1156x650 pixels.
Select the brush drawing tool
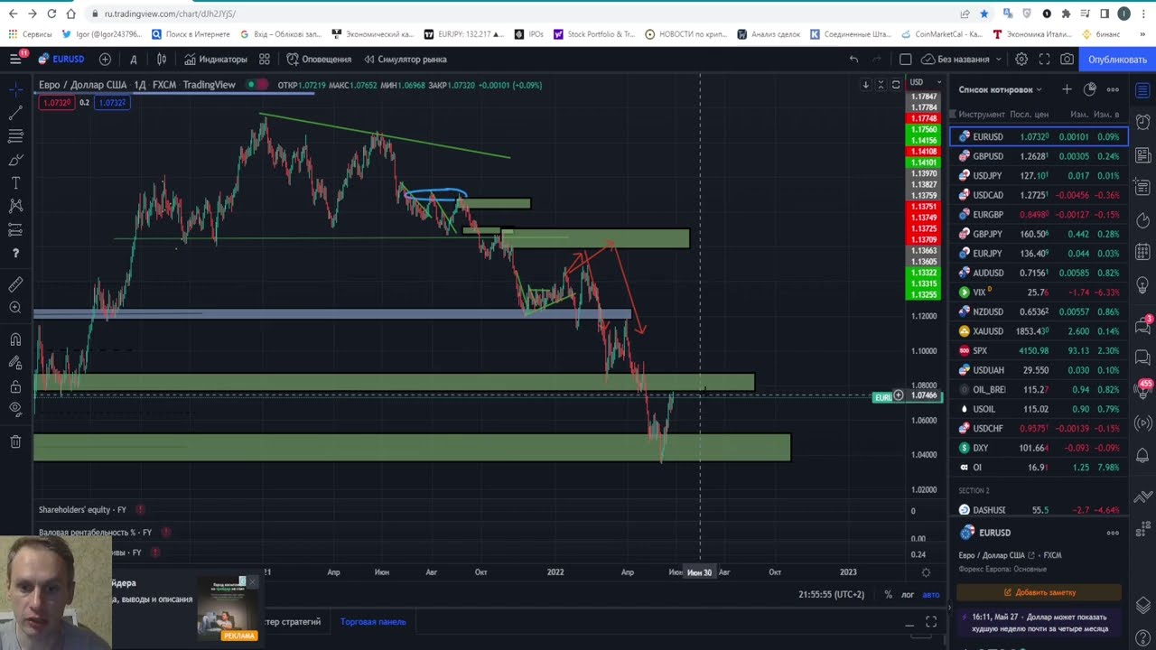15,160
